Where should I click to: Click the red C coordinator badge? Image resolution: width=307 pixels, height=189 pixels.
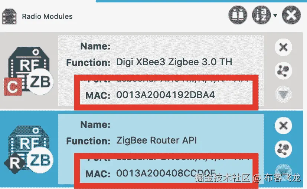coord(13,87)
